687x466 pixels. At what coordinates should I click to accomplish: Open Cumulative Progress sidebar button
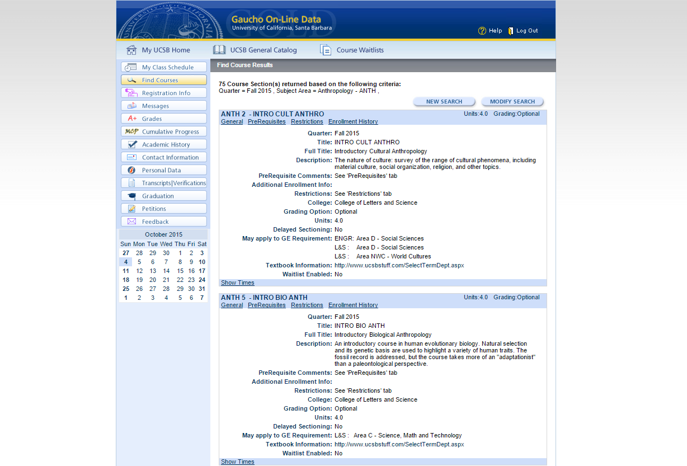(164, 131)
